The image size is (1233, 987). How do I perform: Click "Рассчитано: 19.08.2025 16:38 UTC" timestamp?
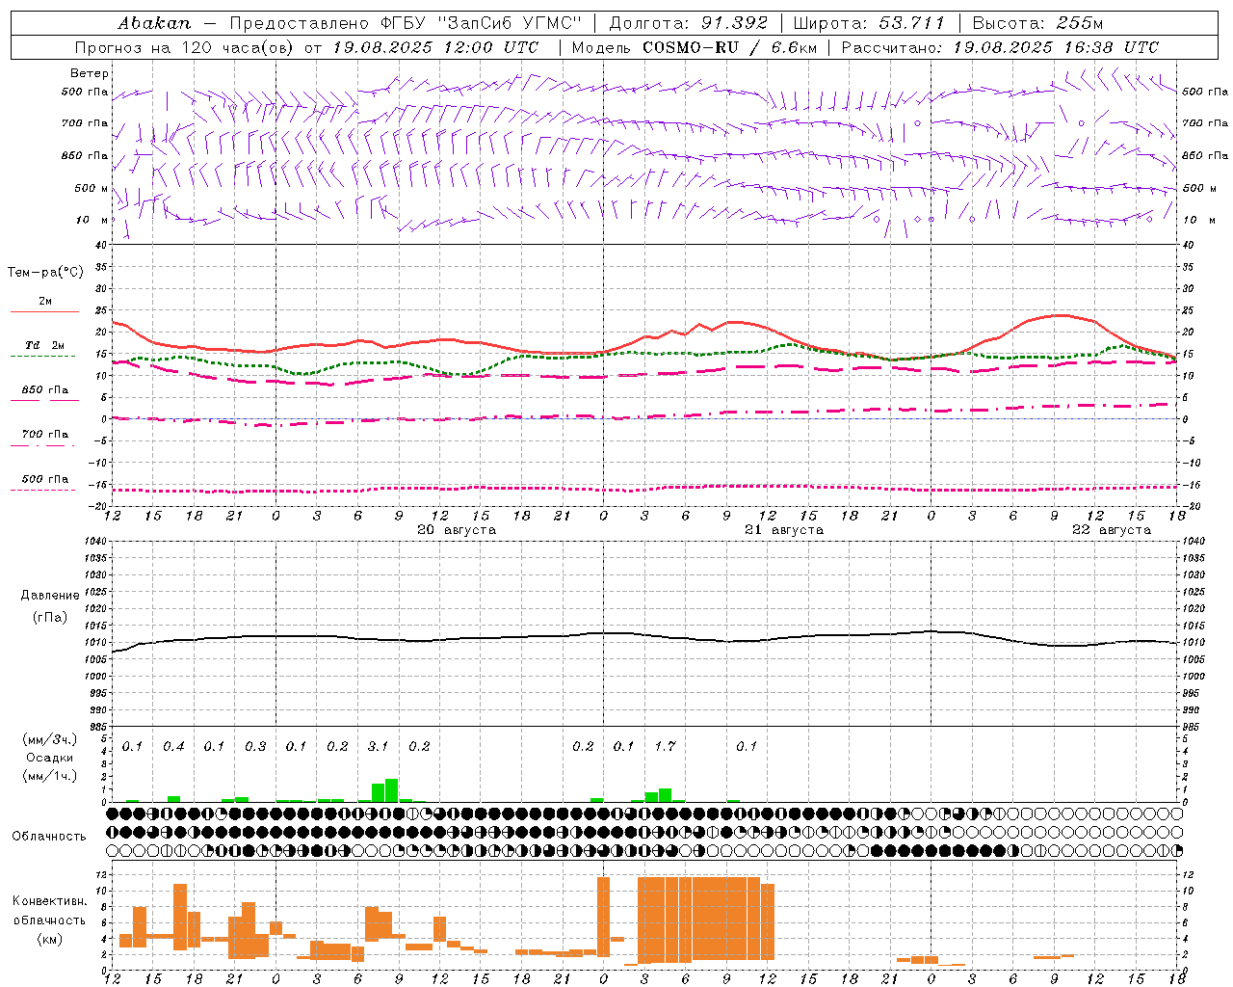tap(1000, 47)
